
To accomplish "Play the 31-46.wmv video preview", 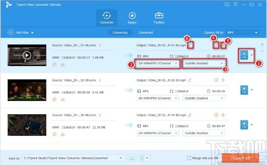I will [27, 55].
